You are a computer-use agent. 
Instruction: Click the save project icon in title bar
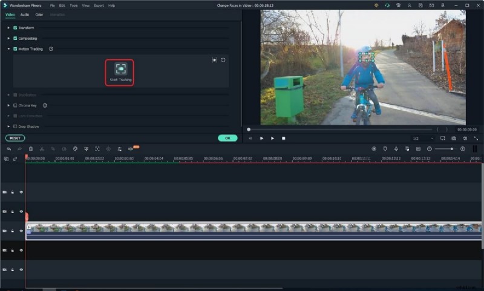(x=420, y=5)
